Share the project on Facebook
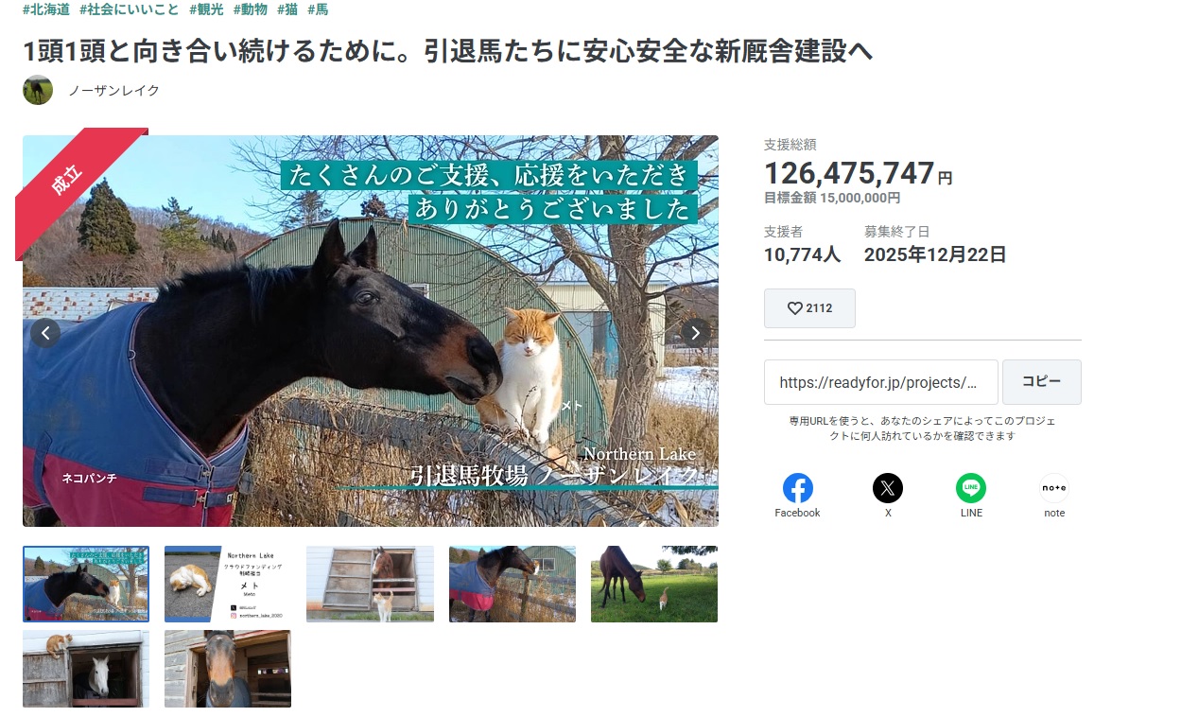The height and width of the screenshot is (717, 1181). coord(797,496)
